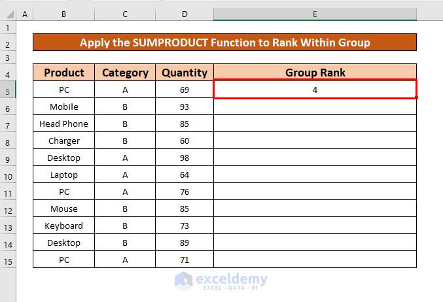Select the Mobile product cell
This screenshot has height=302, width=443.
[64, 107]
